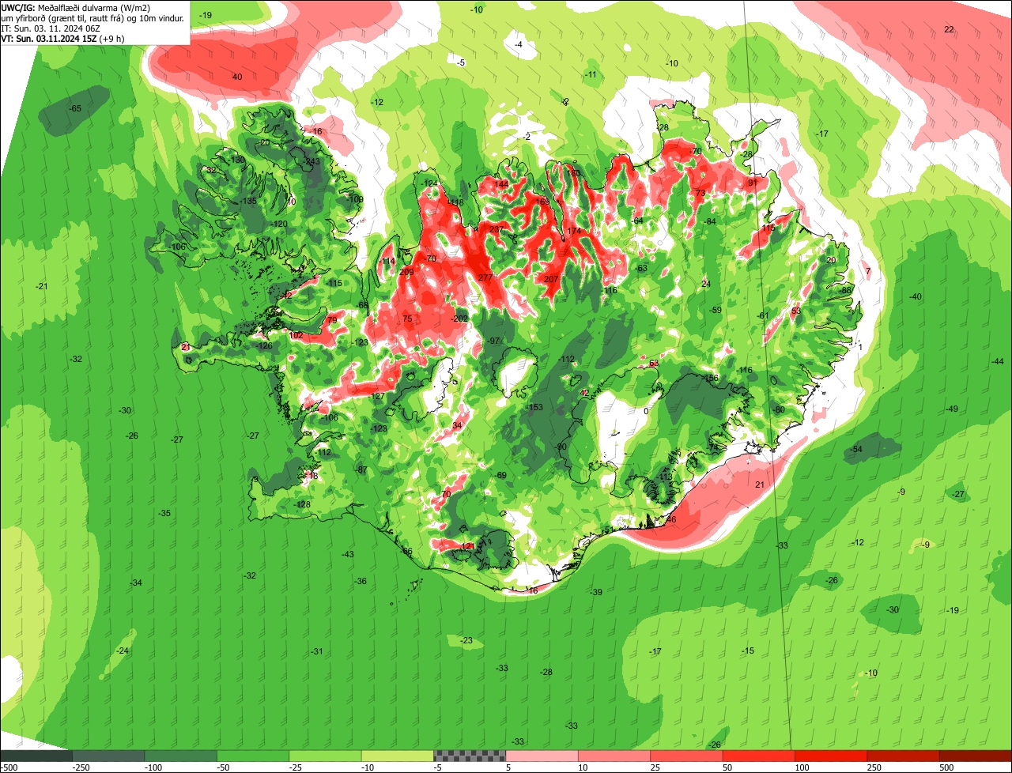Click the legend color band between -50 and -25
Viewport: 1012px width, 773px height.
click(253, 756)
